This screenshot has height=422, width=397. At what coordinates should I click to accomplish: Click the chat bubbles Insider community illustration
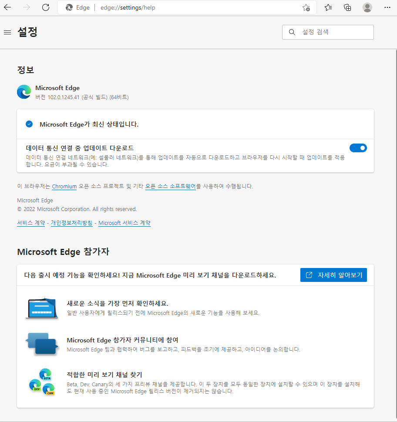tap(42, 344)
